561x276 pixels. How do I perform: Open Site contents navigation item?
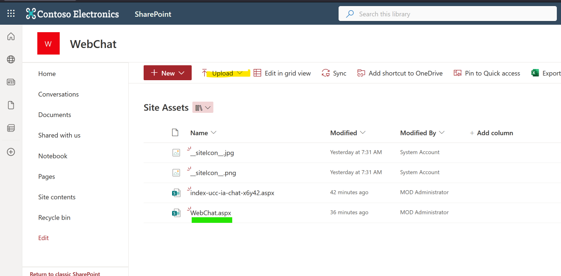(57, 197)
